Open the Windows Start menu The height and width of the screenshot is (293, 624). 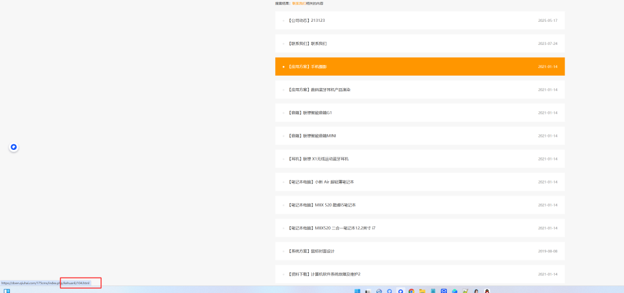tap(358, 291)
